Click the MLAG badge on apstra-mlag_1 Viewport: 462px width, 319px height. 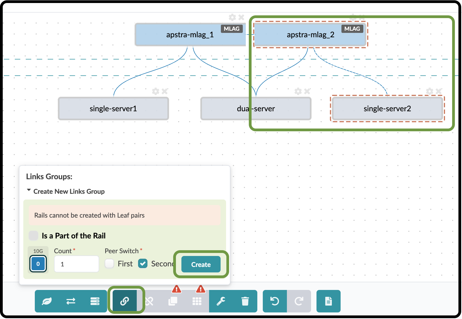click(232, 29)
